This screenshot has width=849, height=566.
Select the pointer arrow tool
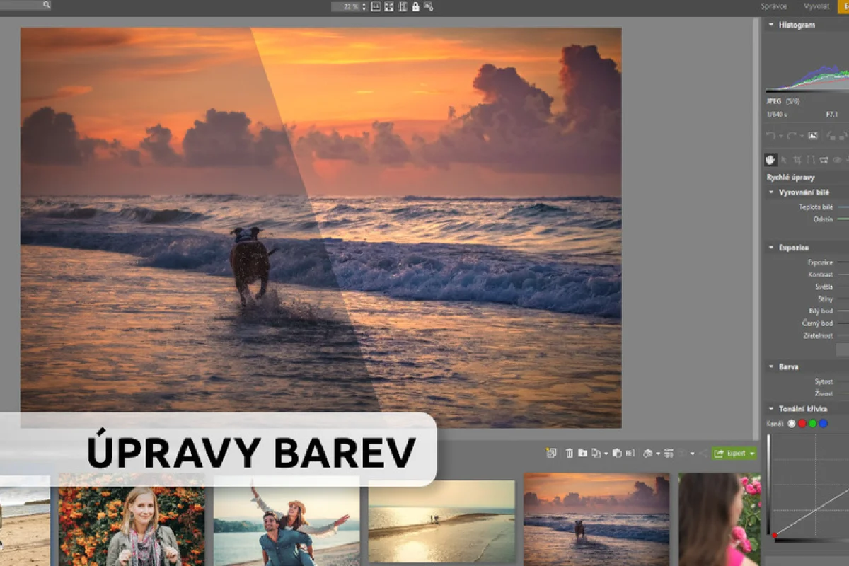(784, 160)
